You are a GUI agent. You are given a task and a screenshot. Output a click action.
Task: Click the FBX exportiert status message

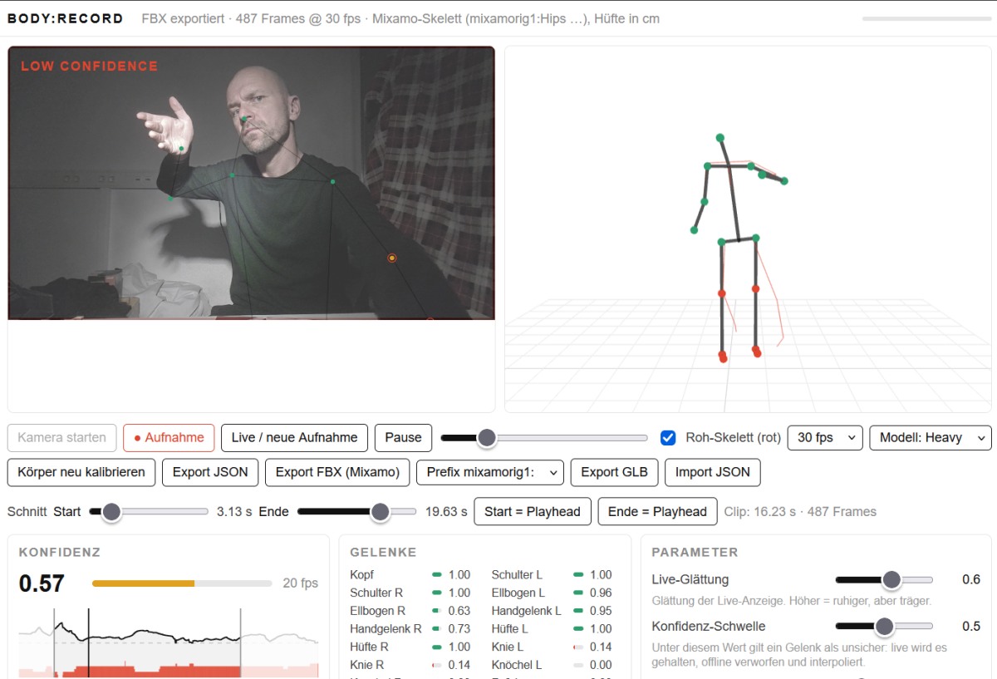click(401, 18)
